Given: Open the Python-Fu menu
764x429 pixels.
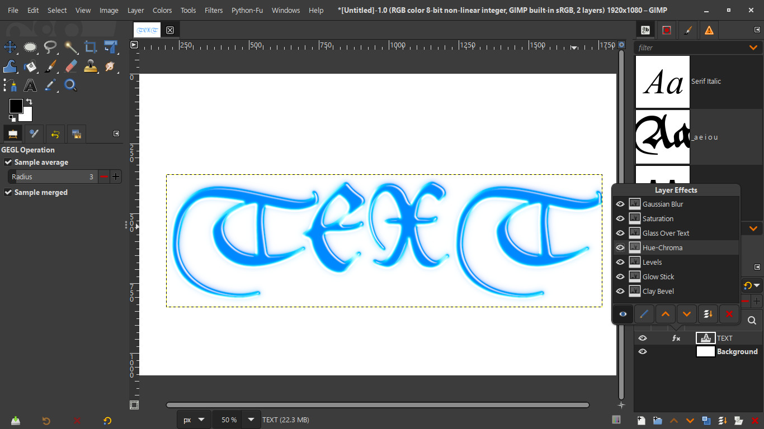Looking at the screenshot, I should pyautogui.click(x=247, y=10).
